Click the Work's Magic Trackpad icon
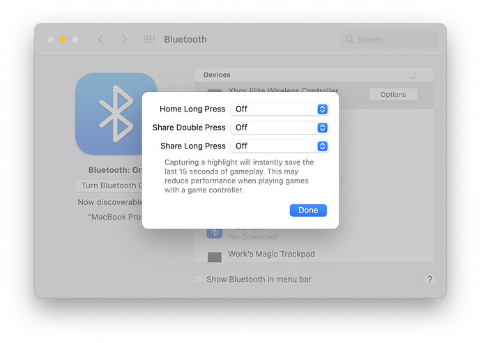The image size is (481, 343). 215,257
